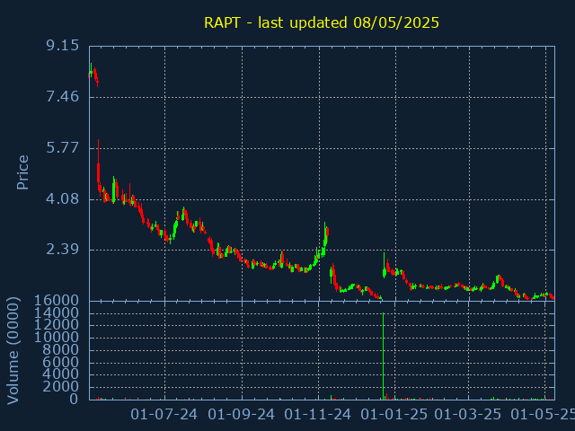Screen dimensions: 575x431
Task: Click the 01-01-25 date label
Action: point(394,415)
